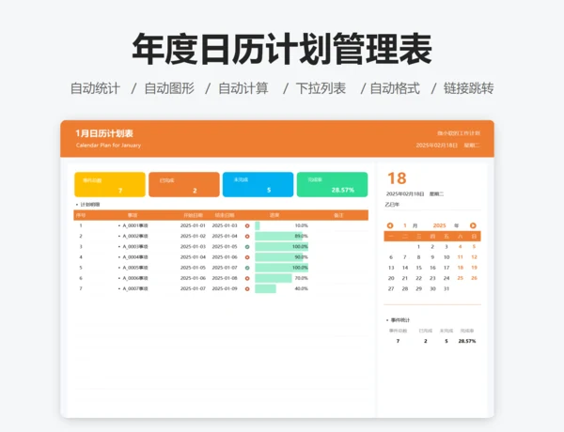The width and height of the screenshot is (564, 432).
Task: Select start date 2025-01-02 in A_0002 row
Action: click(193, 236)
